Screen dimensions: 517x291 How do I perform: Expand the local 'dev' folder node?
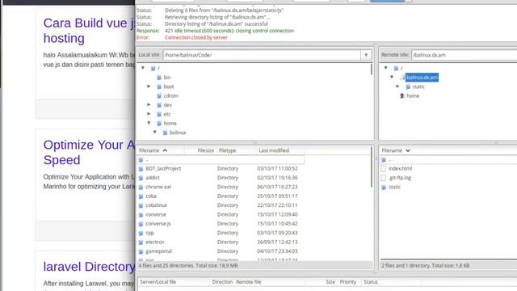(149, 104)
